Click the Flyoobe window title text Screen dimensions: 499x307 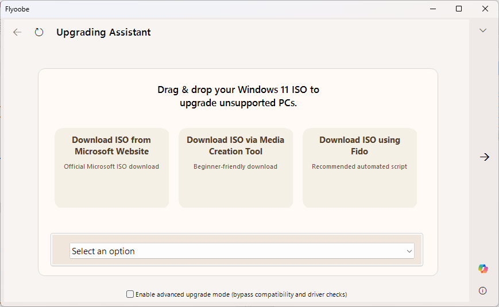pyautogui.click(x=17, y=9)
